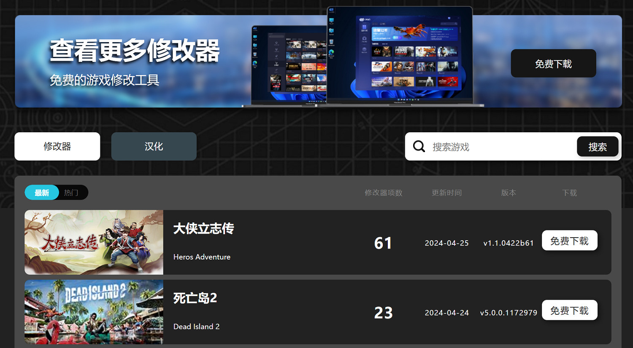Select the 热门 sort toggle
The image size is (633, 348).
pos(71,193)
